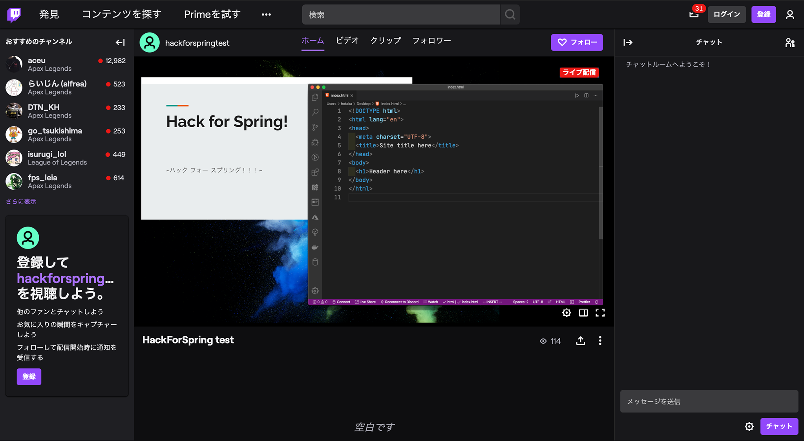Screen dimensions: 804x441
Task: Focus the 検索 search field
Action: coord(401,15)
